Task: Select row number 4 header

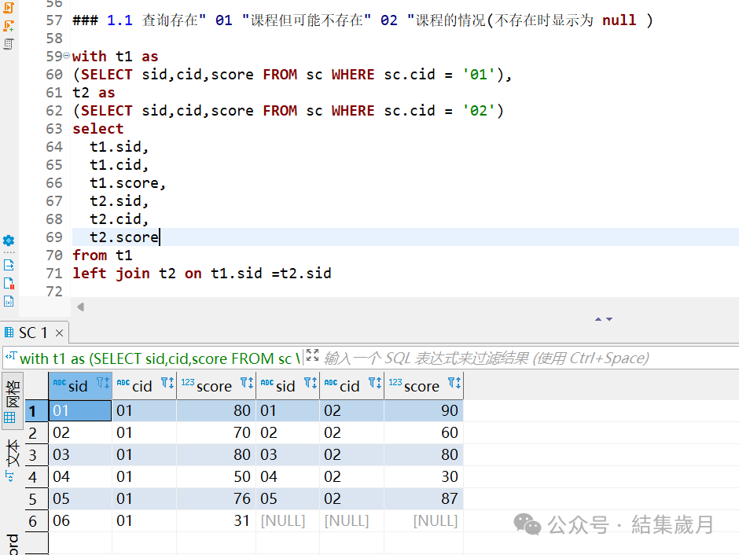Action: pos(36,477)
